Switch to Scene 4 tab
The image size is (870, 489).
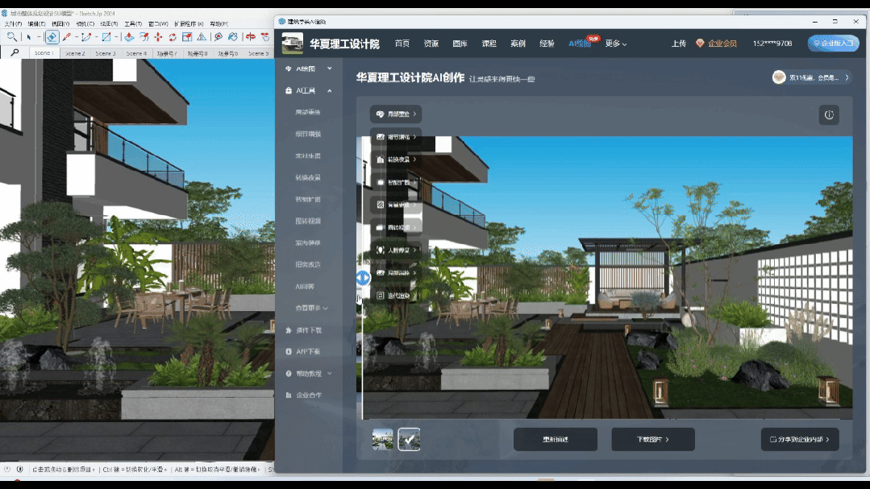[x=136, y=53]
